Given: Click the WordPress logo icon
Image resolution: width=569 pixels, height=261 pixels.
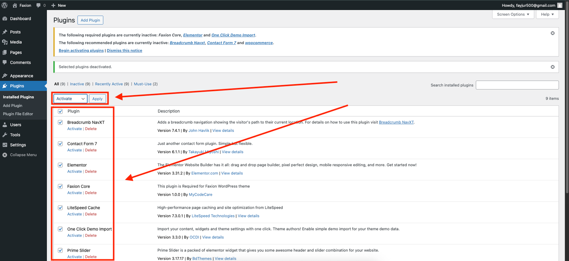Looking at the screenshot, I should pos(5,5).
